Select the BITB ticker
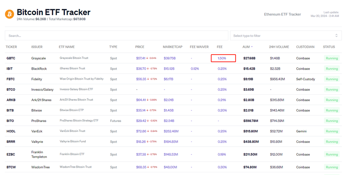 point(10,110)
